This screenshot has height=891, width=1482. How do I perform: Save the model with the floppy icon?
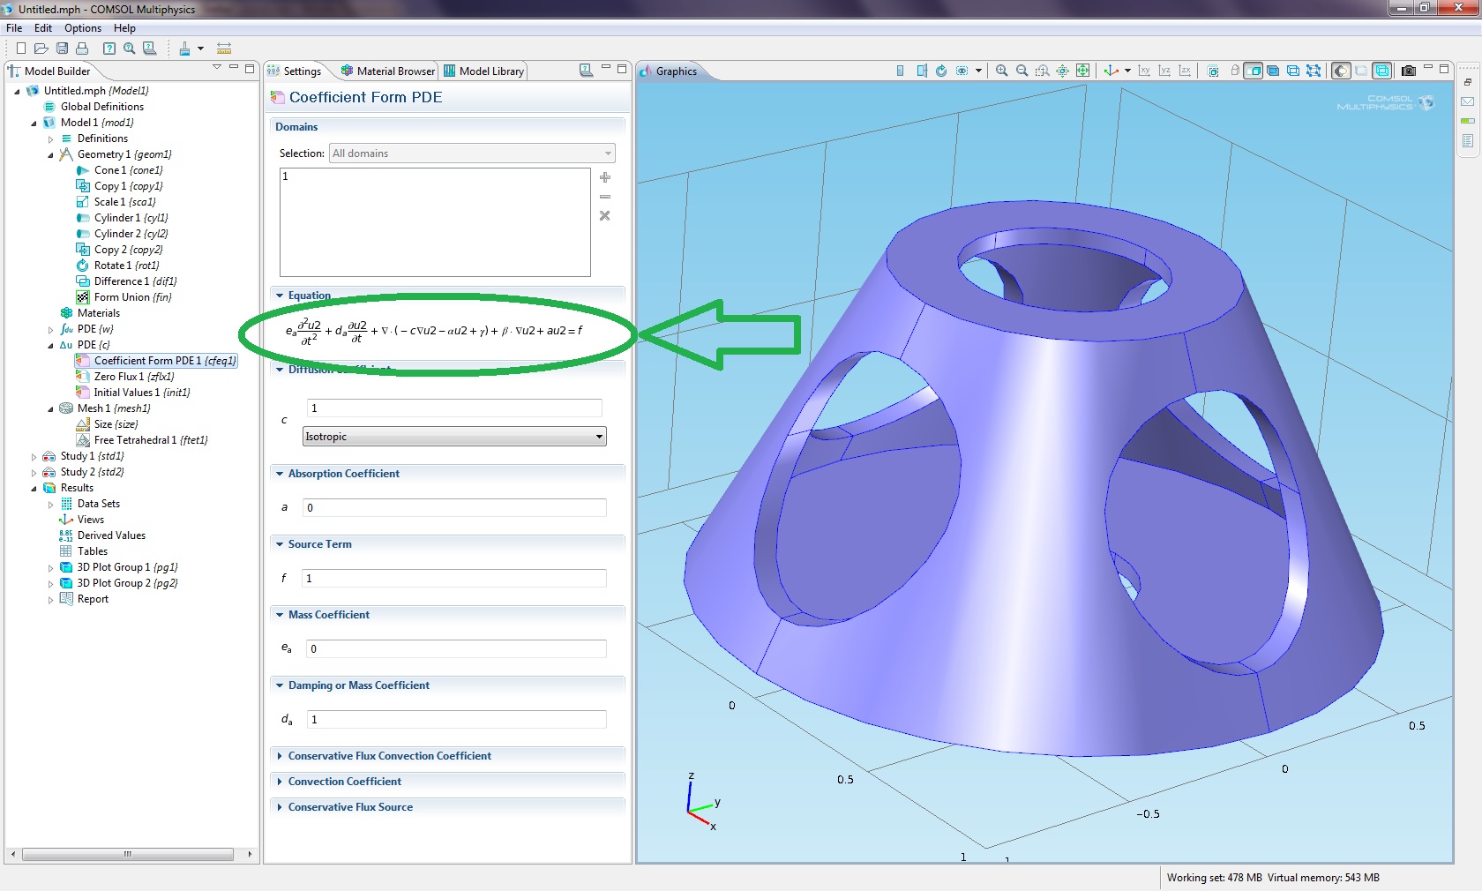[62, 49]
